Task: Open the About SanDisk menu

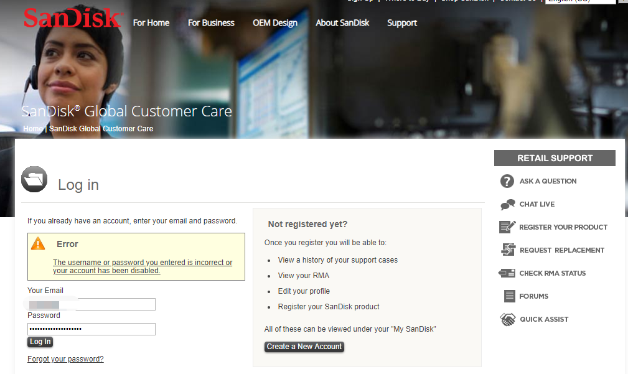Action: [x=342, y=23]
